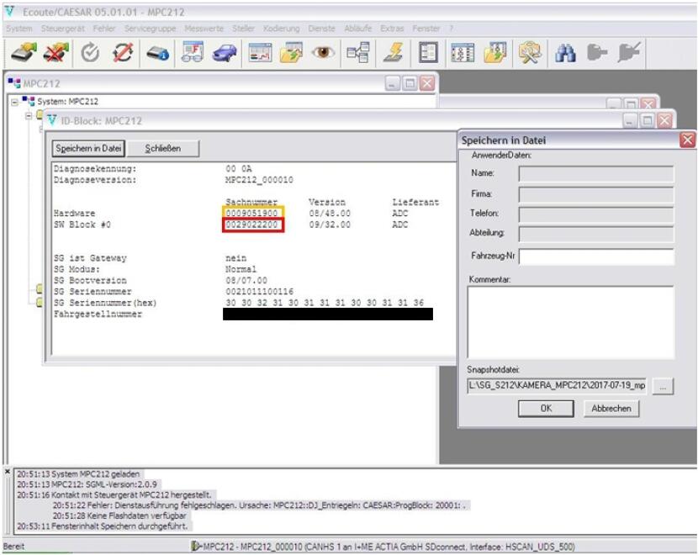Click the Diagnoseversion value MPC212_000010
Image resolution: width=698 pixels, height=555 pixels.
pos(259,180)
